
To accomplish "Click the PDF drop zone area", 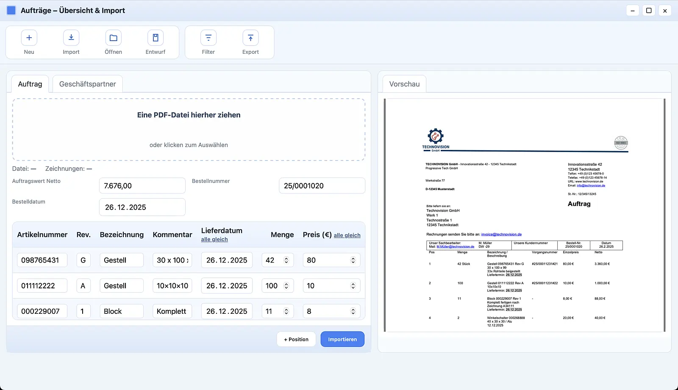I will [x=189, y=130].
